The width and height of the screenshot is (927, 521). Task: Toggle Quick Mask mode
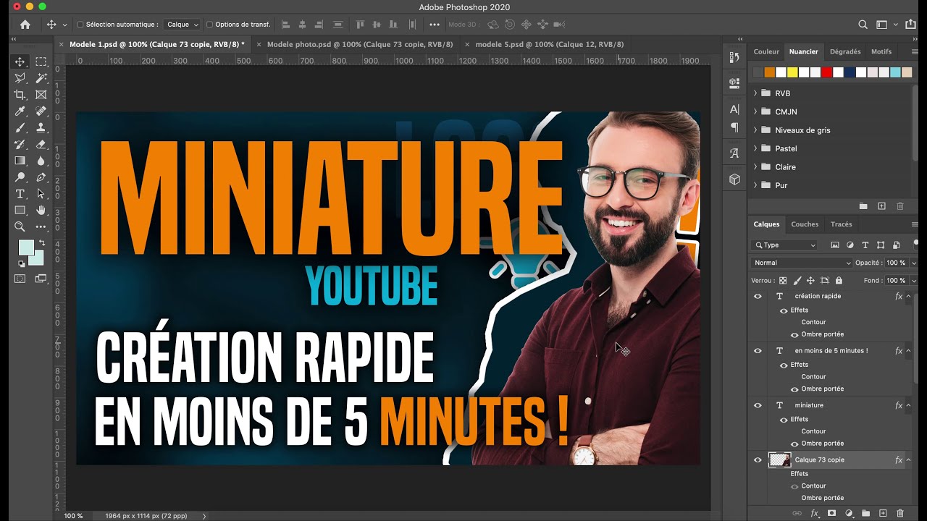point(20,279)
